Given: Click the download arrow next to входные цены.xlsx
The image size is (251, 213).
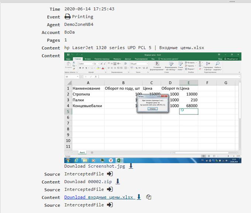Looking at the screenshot, I should coord(139,197).
